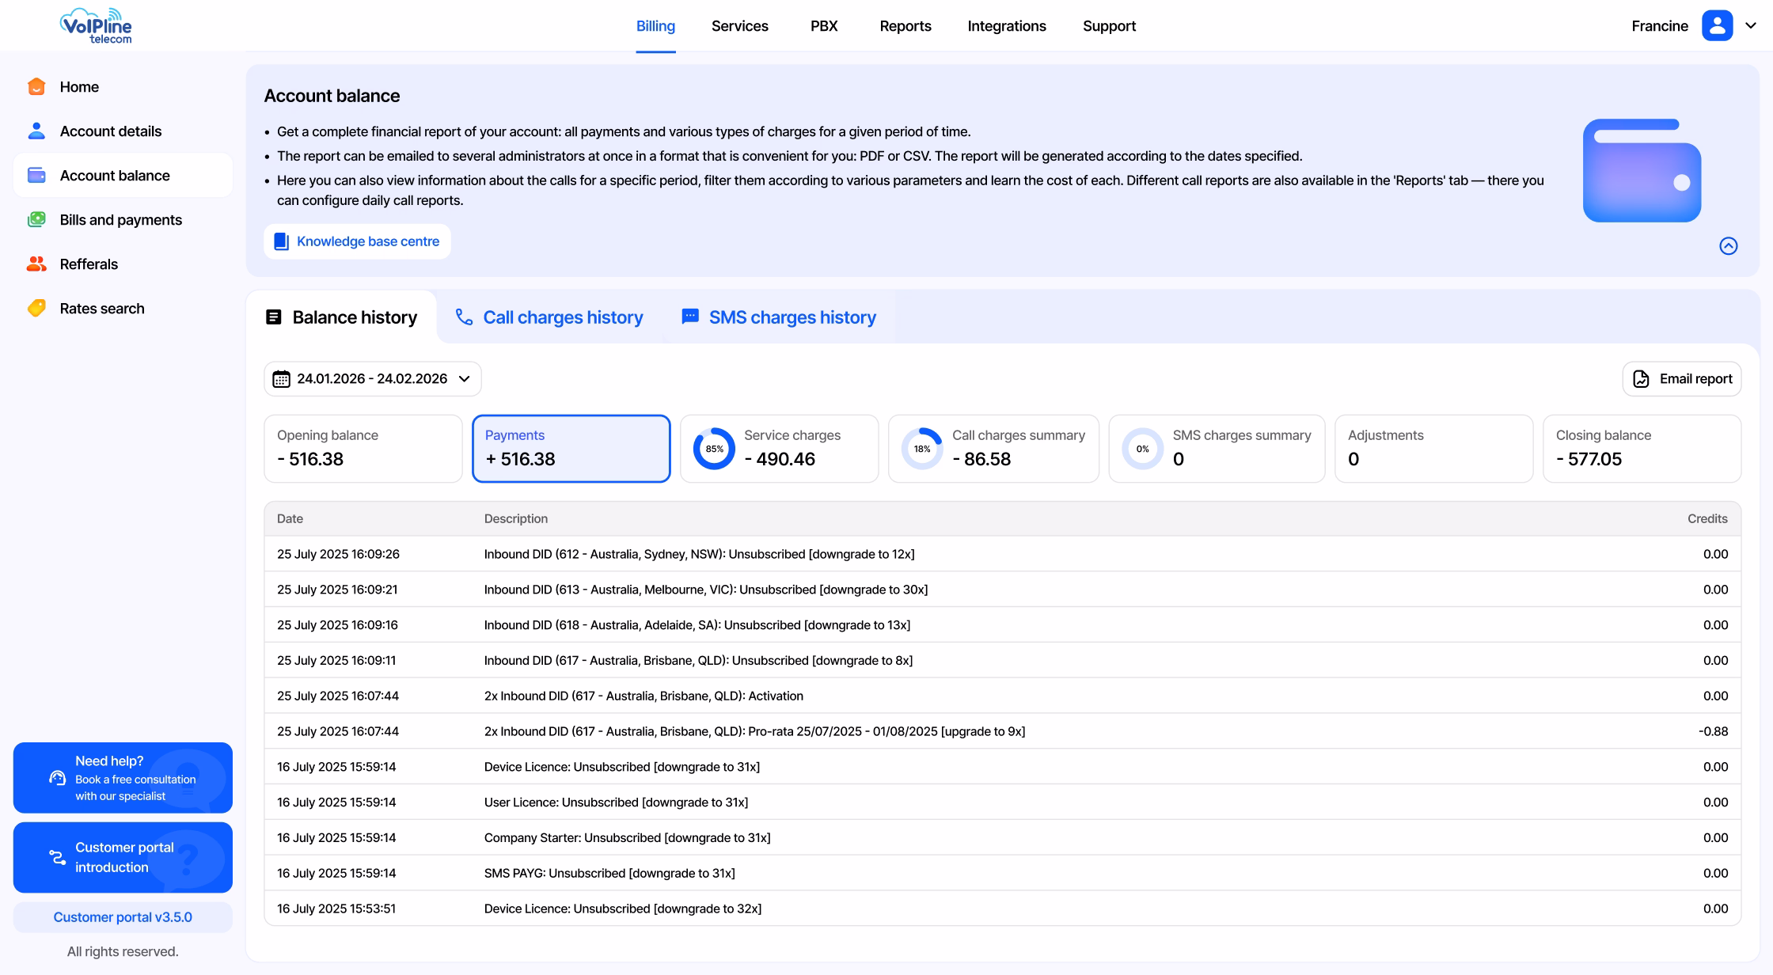This screenshot has height=975, width=1773.
Task: Click the route icon in portal introduction card
Action: (57, 857)
